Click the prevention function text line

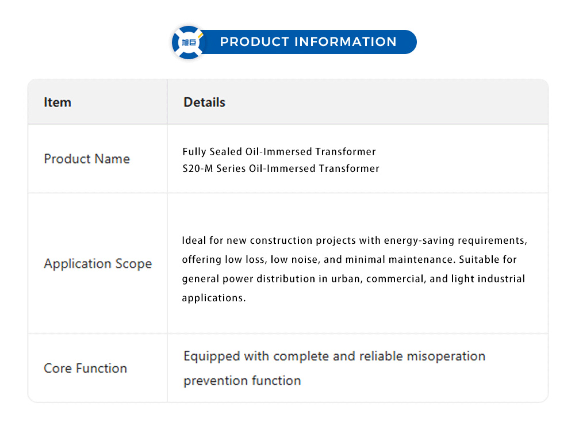[242, 381]
